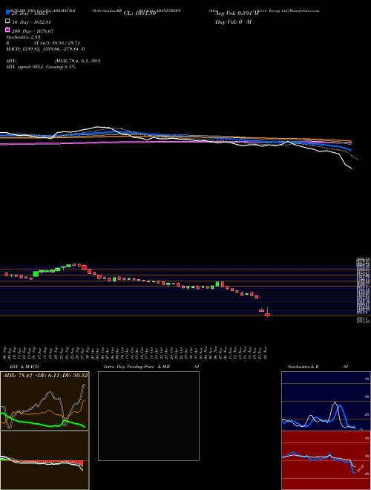
Task: Click the large green candle near chart start
Action: point(36,274)
